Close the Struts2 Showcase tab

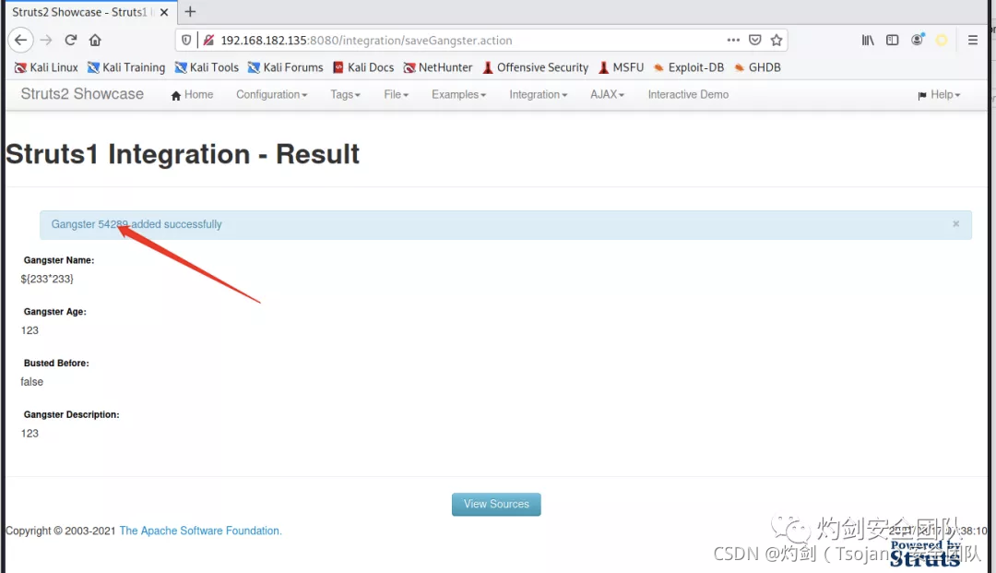[x=164, y=12]
